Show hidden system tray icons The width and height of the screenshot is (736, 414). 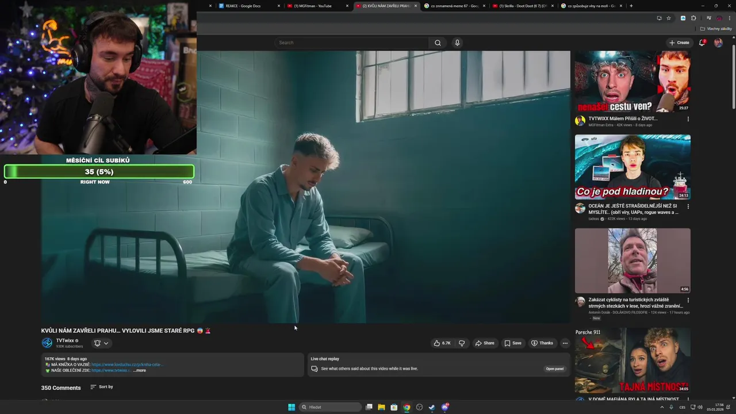pos(662,407)
